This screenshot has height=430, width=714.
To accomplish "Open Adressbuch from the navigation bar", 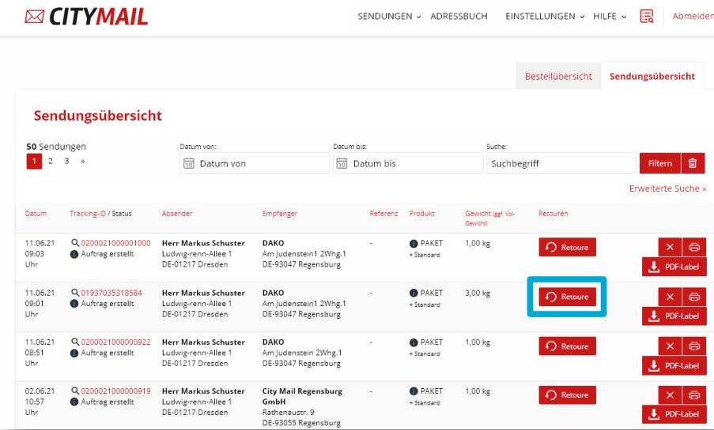I will pos(459,17).
